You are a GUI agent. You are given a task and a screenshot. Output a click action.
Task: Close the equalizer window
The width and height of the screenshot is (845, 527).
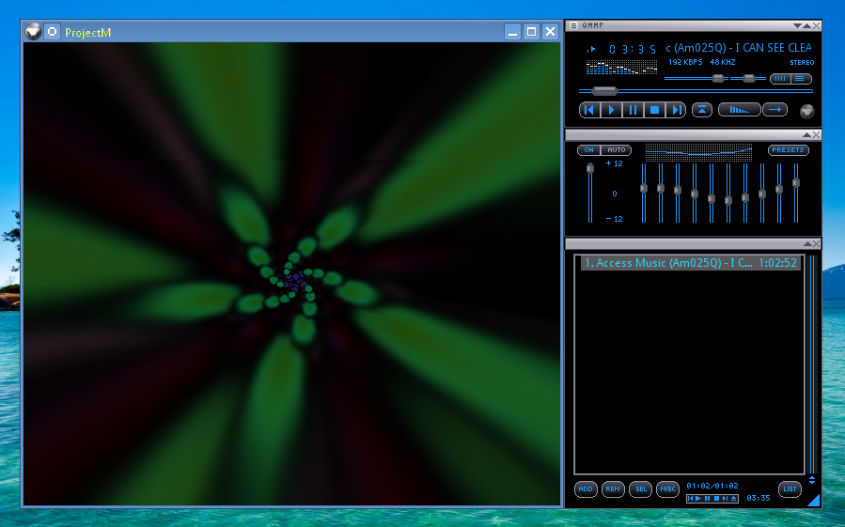click(x=817, y=134)
